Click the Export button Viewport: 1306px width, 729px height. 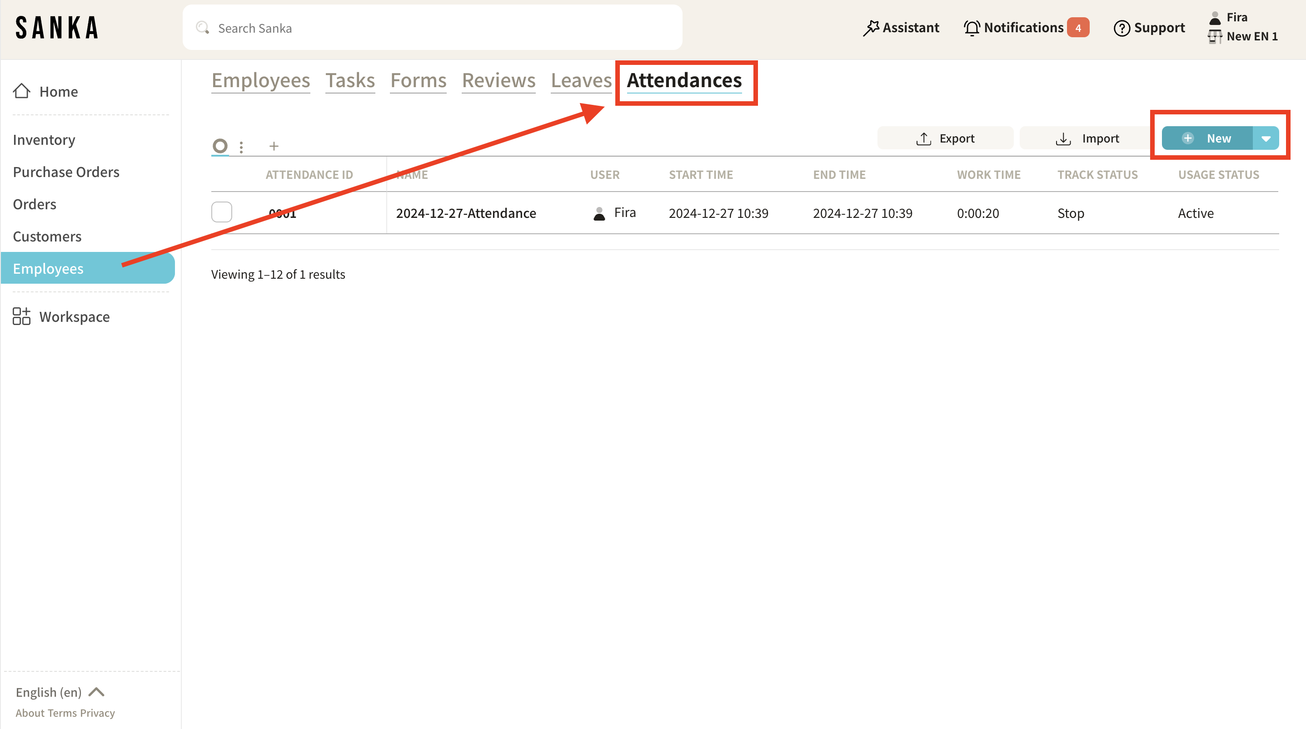click(945, 138)
